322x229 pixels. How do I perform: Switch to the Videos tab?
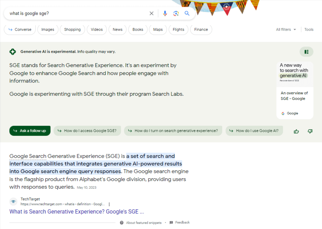(x=97, y=29)
